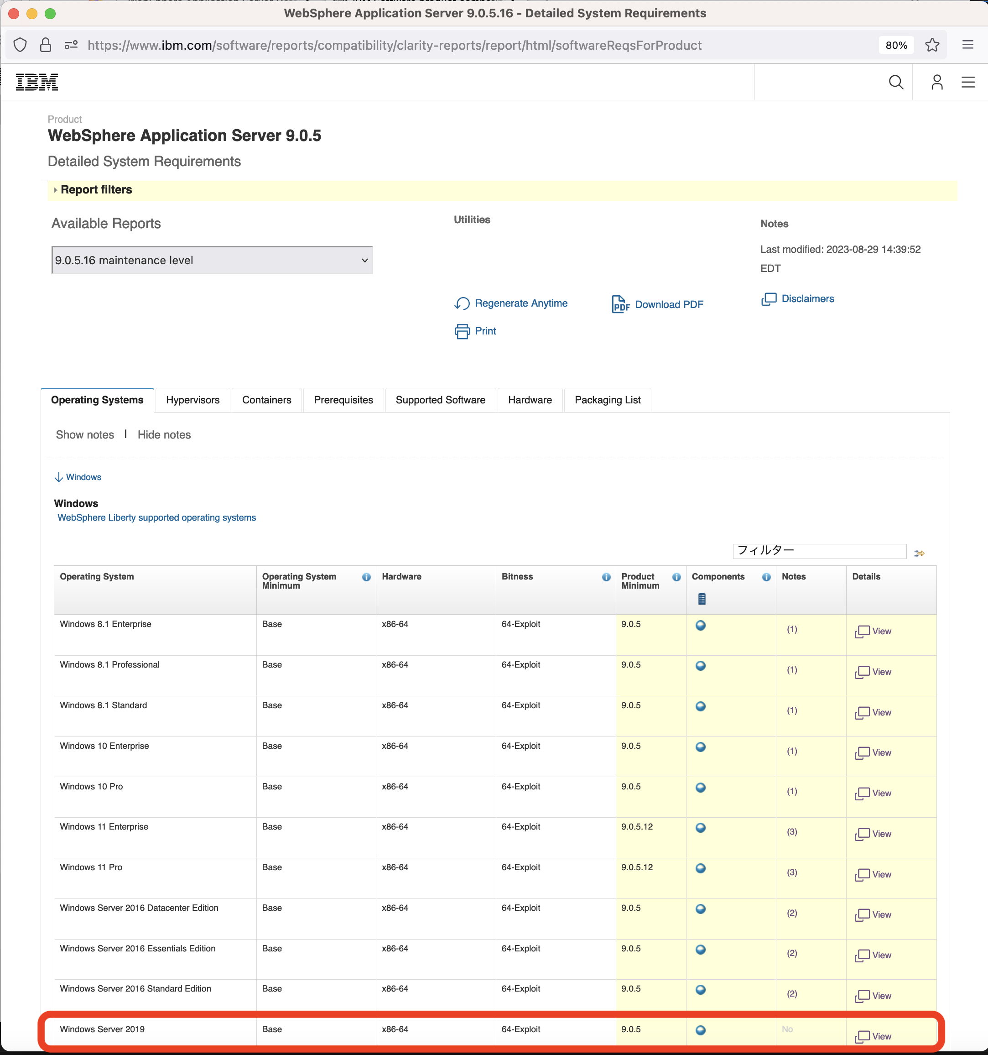Open the Packaging List tab
Image resolution: width=988 pixels, height=1055 pixels.
tap(607, 400)
